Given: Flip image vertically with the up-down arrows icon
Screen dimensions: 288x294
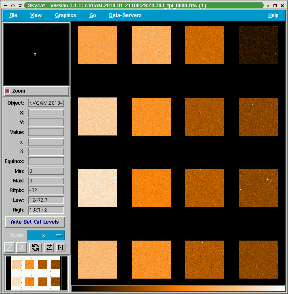Looking at the screenshot, I should [x=60, y=247].
